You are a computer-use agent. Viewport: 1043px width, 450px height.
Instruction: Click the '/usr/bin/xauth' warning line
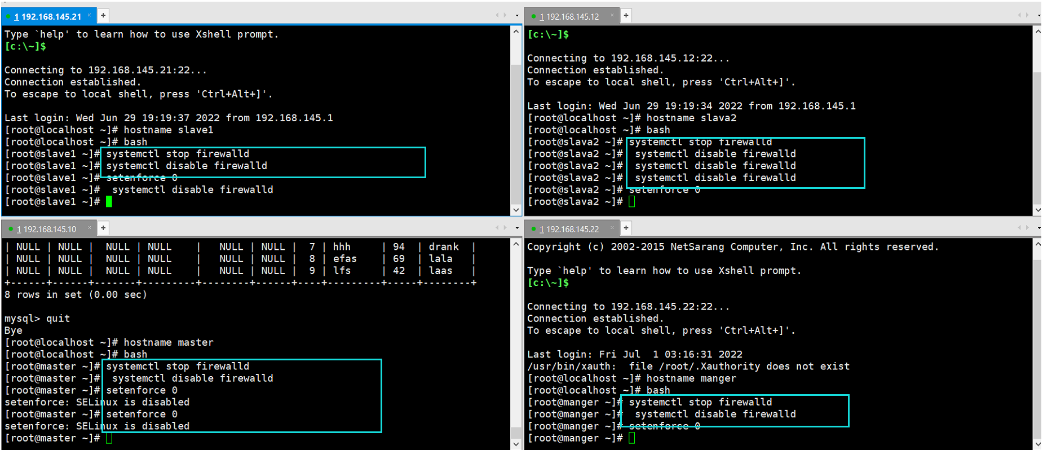(688, 367)
